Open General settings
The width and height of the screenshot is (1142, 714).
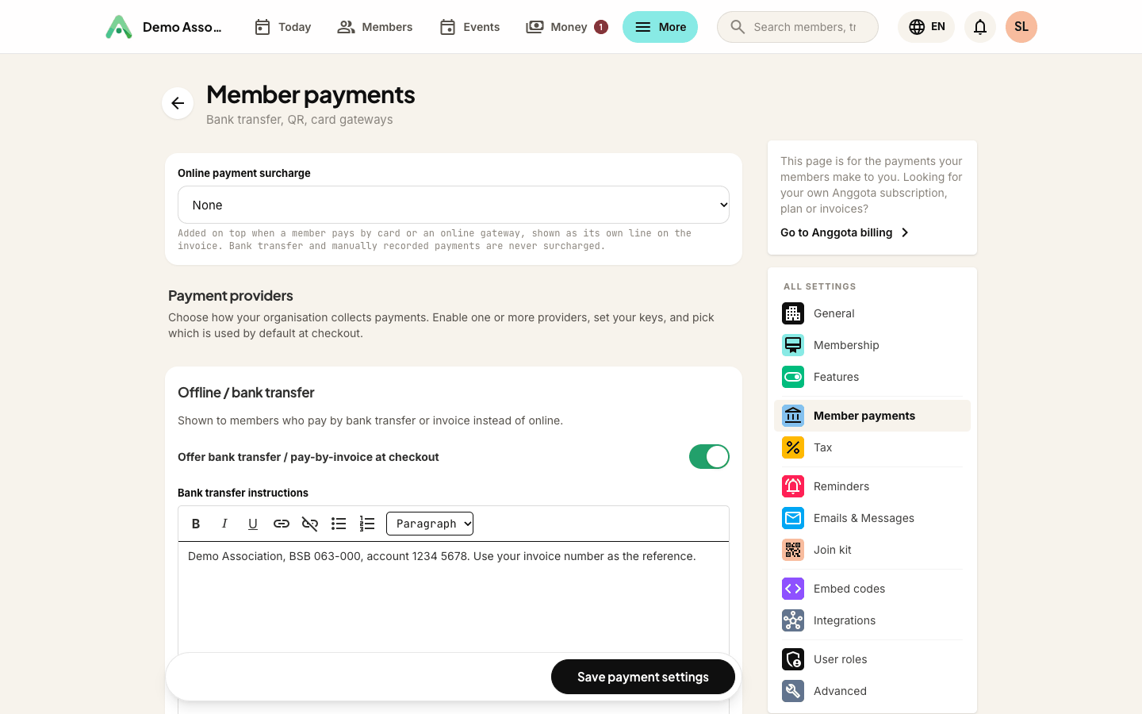(872, 313)
